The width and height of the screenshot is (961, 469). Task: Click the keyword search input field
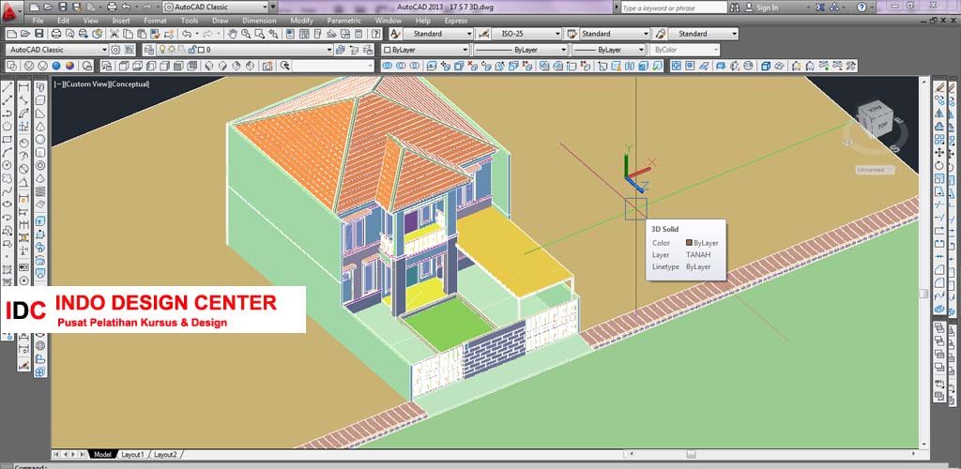click(673, 8)
